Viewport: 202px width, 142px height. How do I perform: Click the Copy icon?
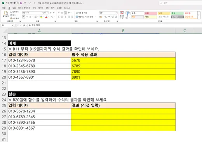11,15
